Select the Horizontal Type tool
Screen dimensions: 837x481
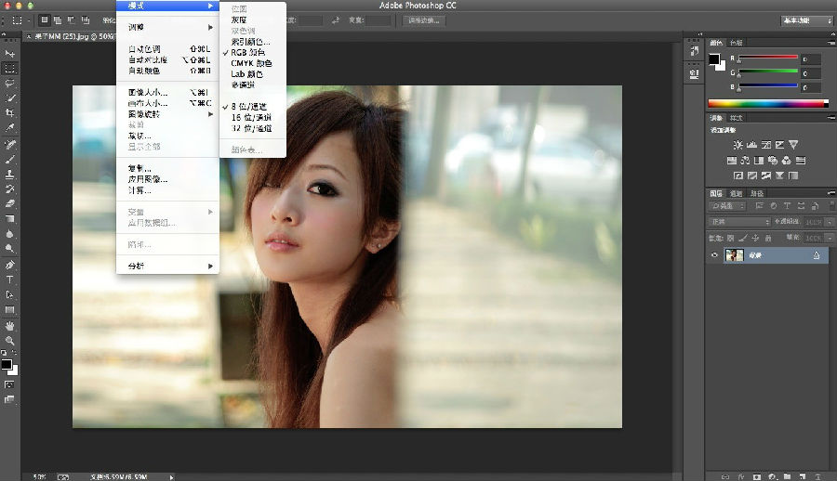pyautogui.click(x=10, y=279)
